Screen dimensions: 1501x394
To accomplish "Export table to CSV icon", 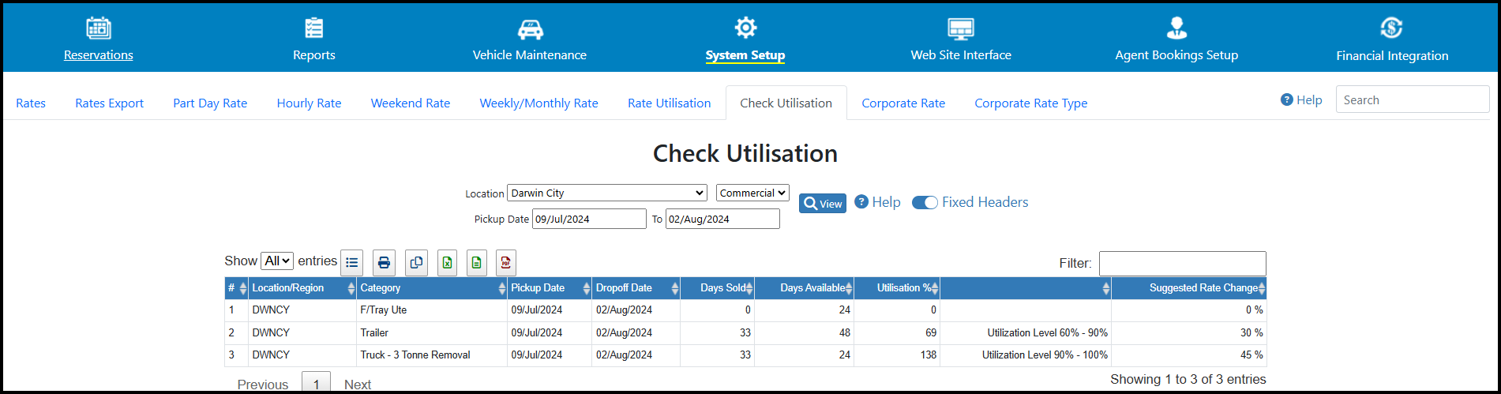I will pyautogui.click(x=476, y=263).
